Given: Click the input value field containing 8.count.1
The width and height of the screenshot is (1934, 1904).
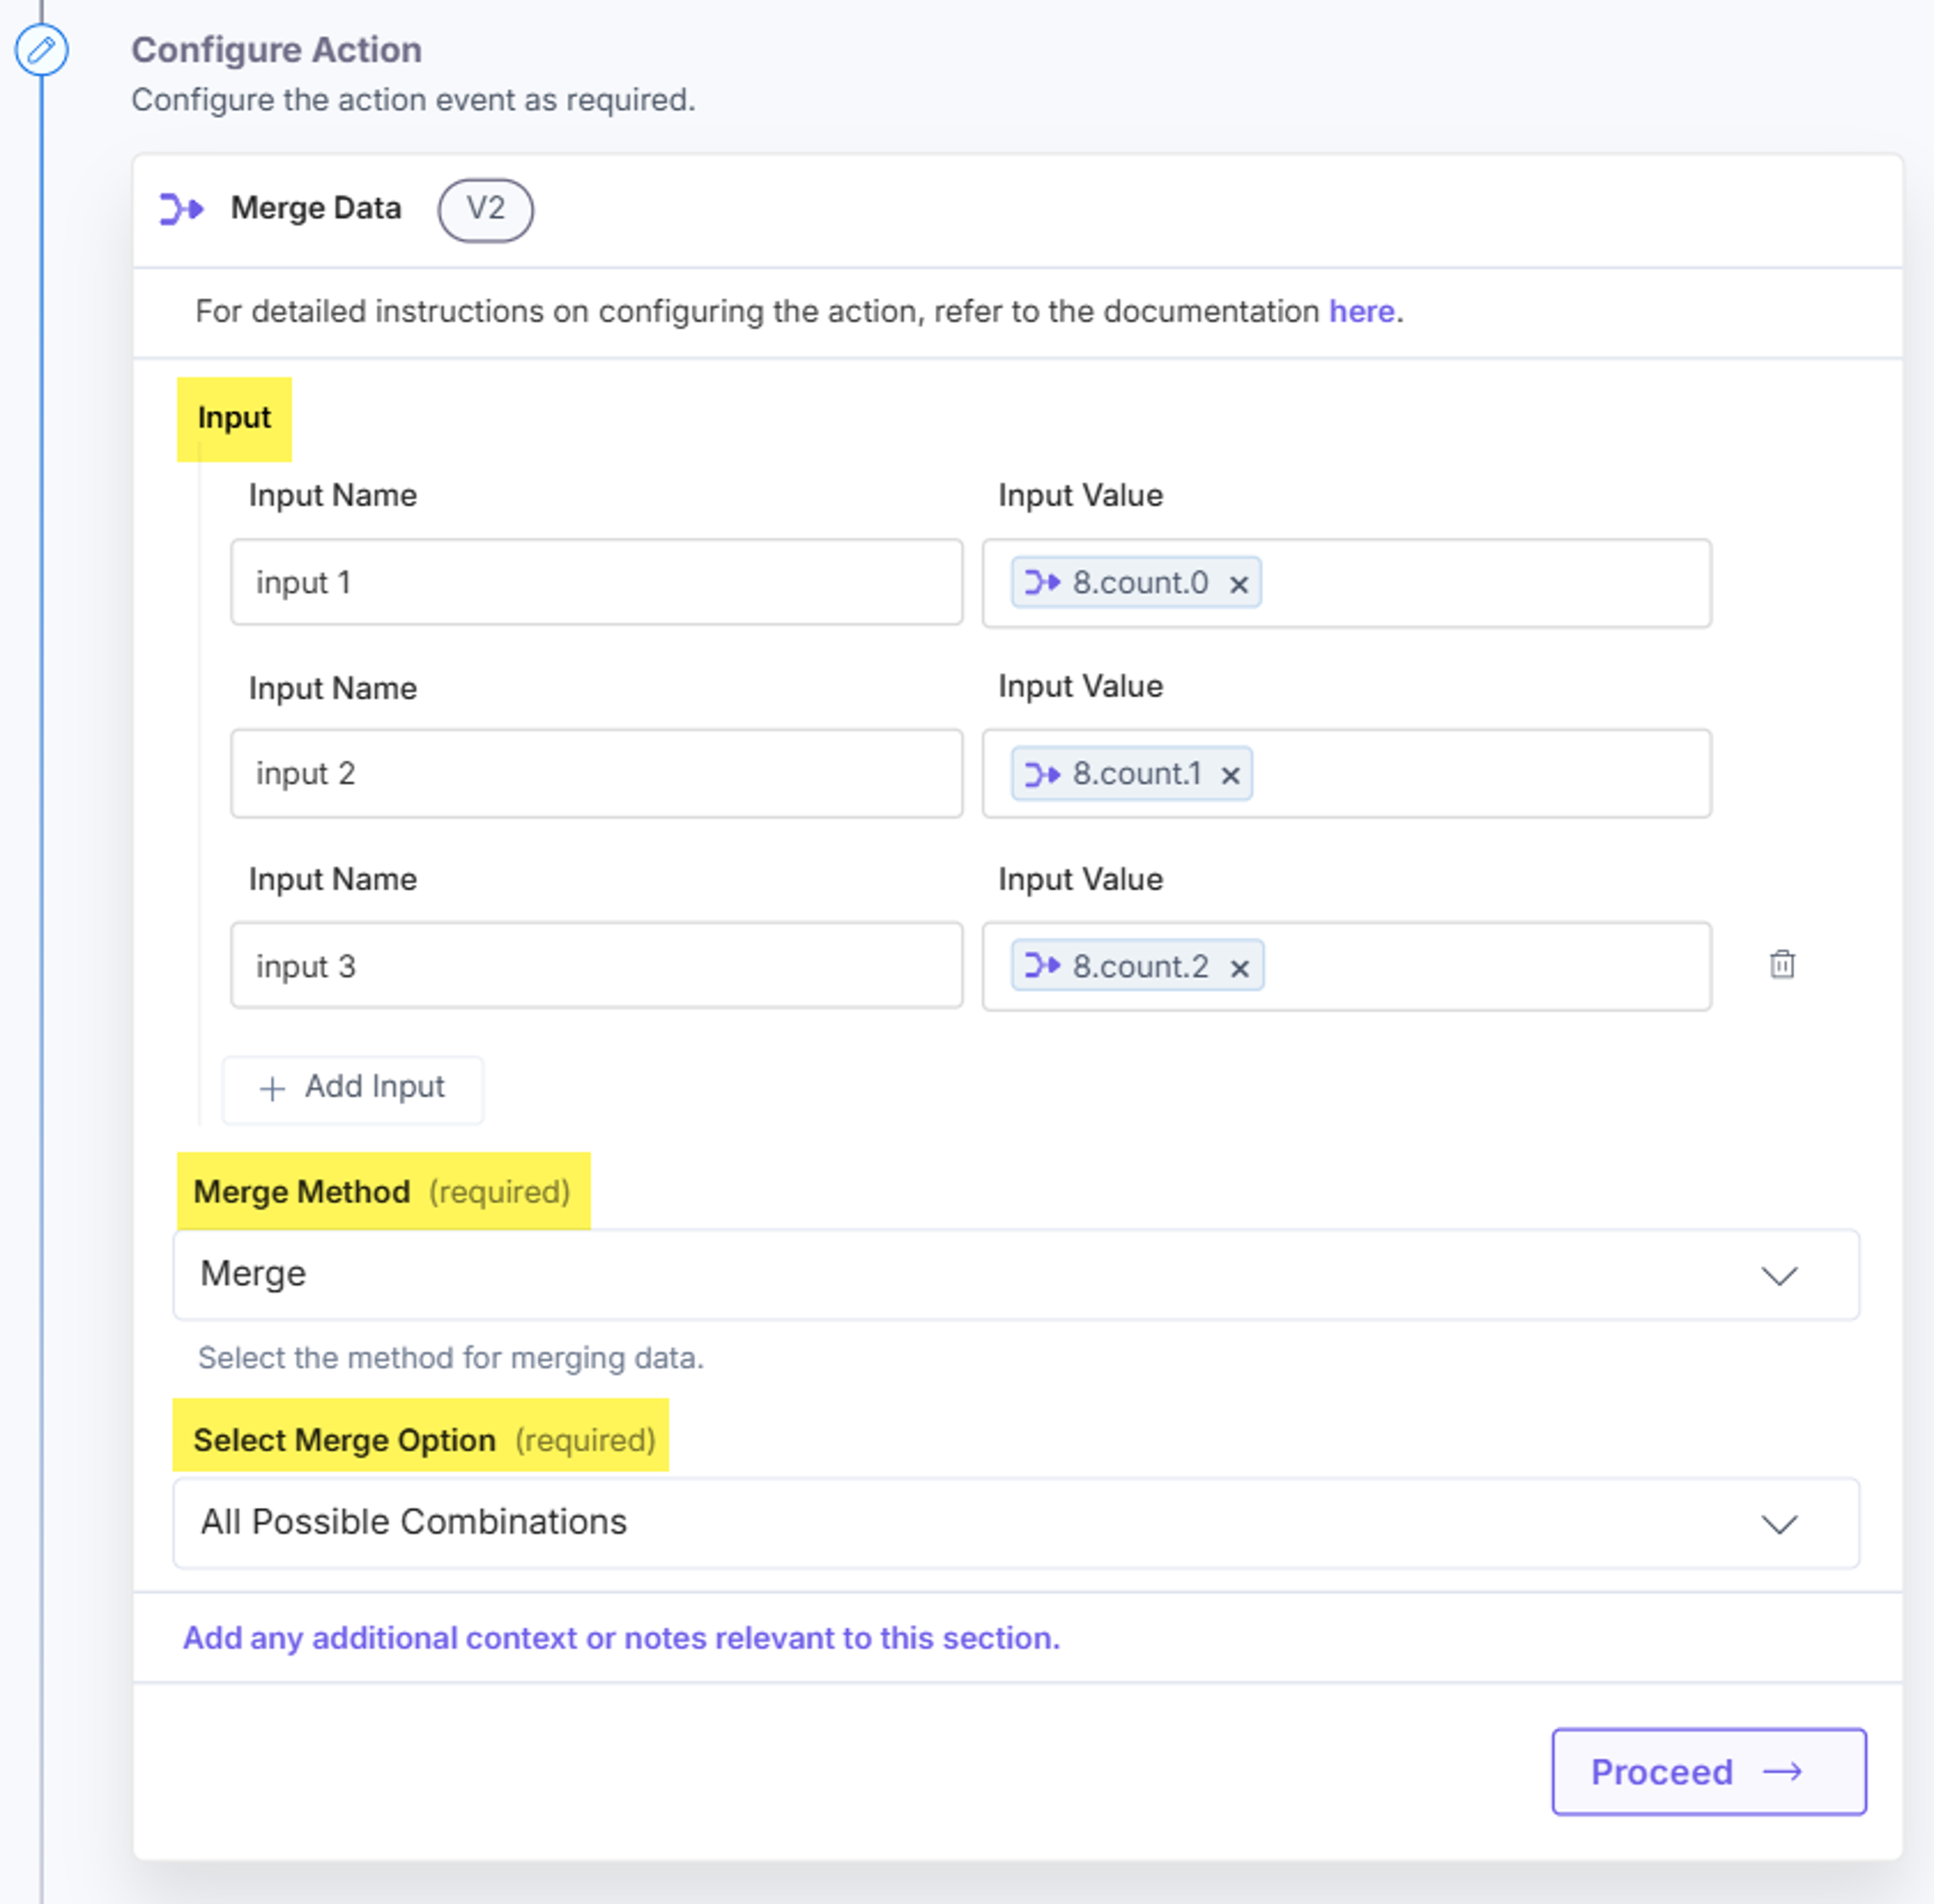Looking at the screenshot, I should pyautogui.click(x=1346, y=773).
